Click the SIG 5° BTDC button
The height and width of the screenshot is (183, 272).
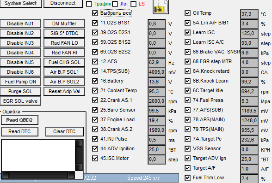tap(64, 33)
